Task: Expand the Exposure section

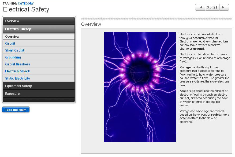Action: pos(39,94)
